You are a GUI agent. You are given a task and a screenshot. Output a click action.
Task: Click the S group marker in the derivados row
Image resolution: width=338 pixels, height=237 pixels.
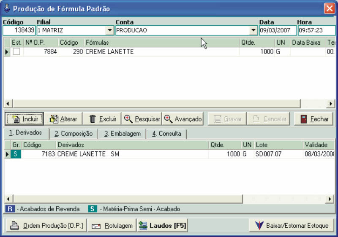16,154
